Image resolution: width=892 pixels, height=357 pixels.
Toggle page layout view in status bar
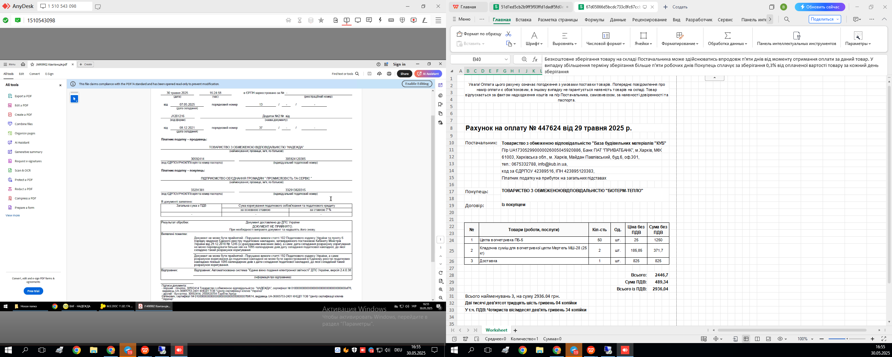pyautogui.click(x=757, y=339)
